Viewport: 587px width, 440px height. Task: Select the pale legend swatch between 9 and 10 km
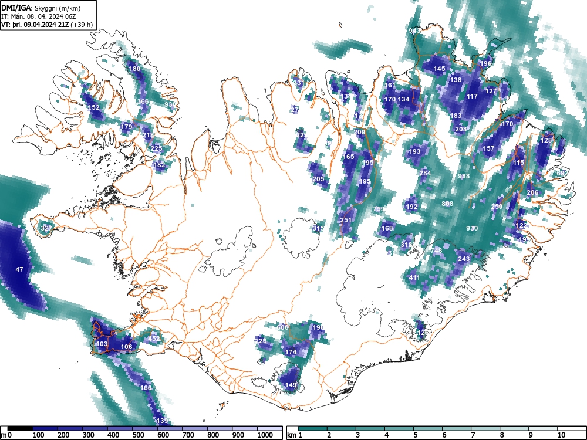pos(543,428)
